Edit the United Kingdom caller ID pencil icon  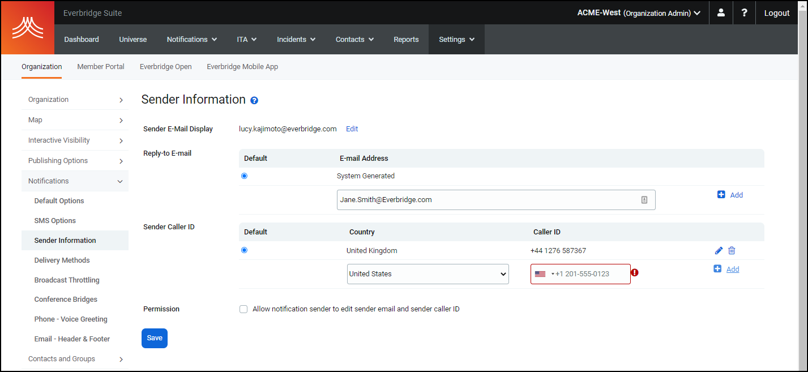point(719,250)
